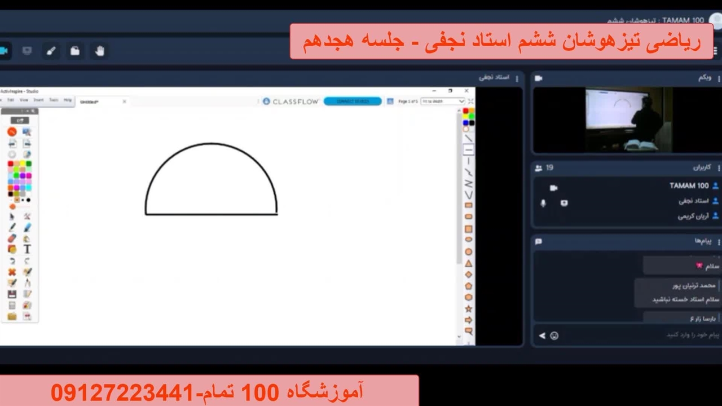Choose the triangle shape tool

click(x=468, y=263)
